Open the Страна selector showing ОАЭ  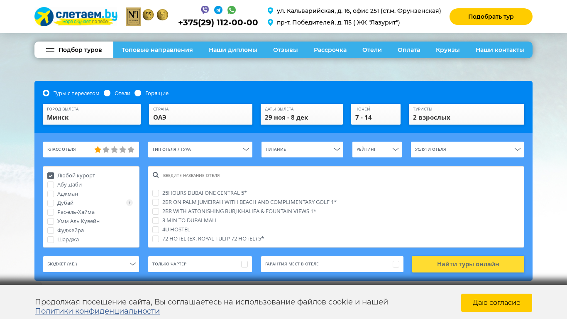pos(200,114)
